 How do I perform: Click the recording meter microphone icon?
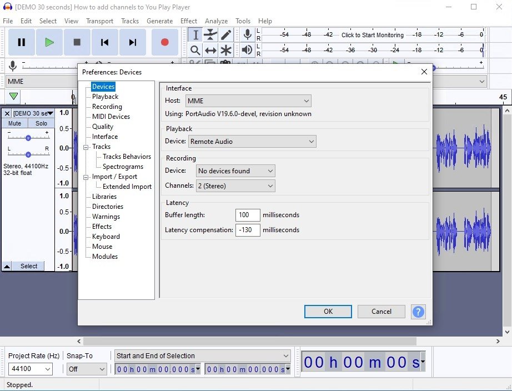click(x=248, y=34)
